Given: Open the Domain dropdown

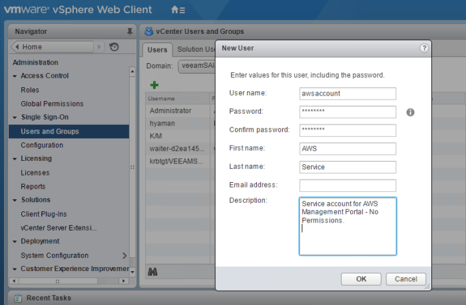Looking at the screenshot, I should point(197,66).
